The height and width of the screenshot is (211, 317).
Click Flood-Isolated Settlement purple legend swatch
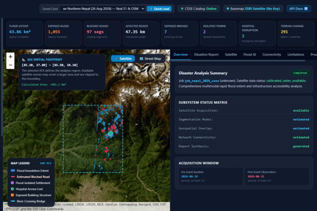[12, 183]
